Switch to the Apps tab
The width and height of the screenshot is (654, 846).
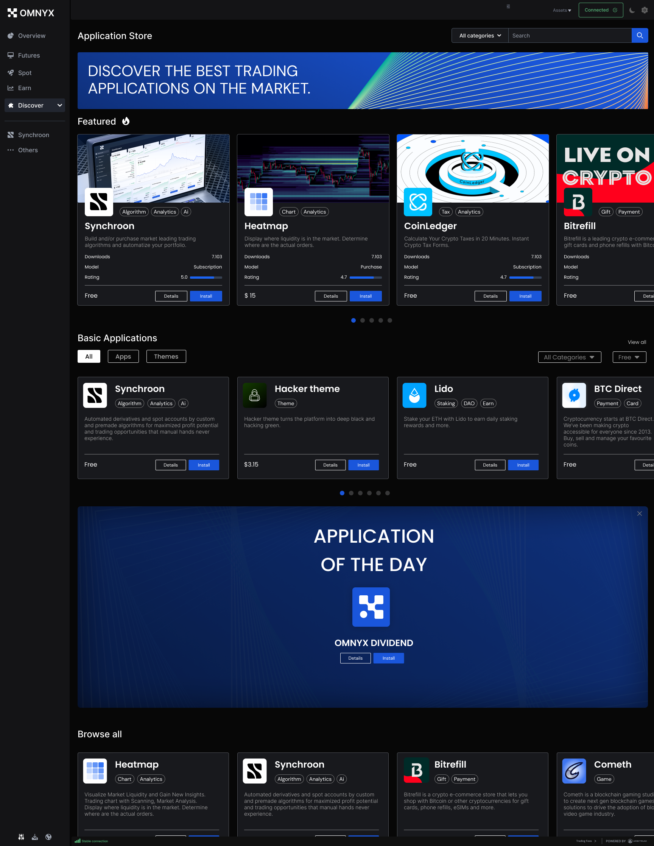coord(123,356)
